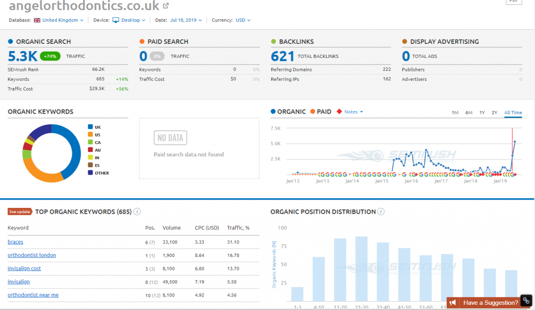Click the AU red legend swatch
This screenshot has width=535, height=310.
coord(90,150)
